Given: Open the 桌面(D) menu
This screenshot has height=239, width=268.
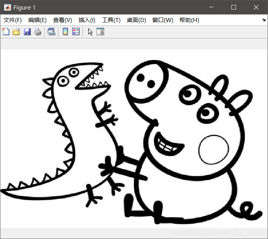Looking at the screenshot, I should coord(136,20).
